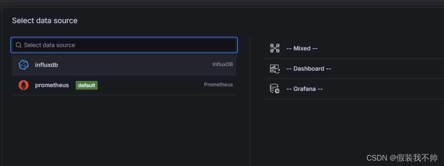Click the InfluxDB type label
The image size is (444, 166).
[223, 64]
